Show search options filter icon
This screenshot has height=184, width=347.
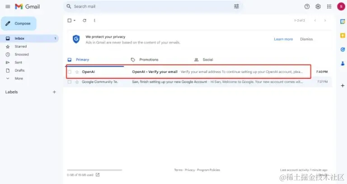click(236, 6)
